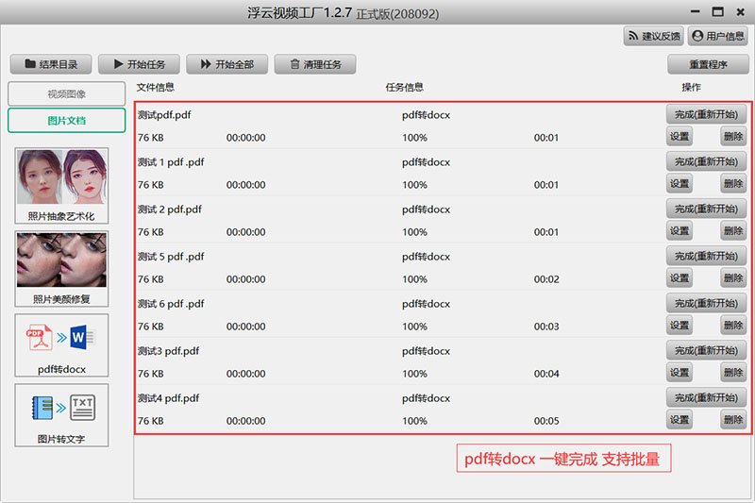Switch to the 图片文档 tab
Image resolution: width=755 pixels, height=503 pixels.
(66, 121)
